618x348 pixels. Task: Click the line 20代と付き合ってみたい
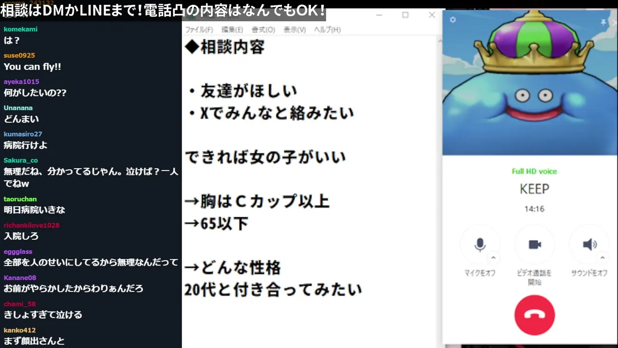[273, 290]
